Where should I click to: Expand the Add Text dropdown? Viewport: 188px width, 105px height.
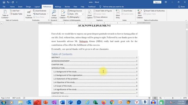click(15, 11)
